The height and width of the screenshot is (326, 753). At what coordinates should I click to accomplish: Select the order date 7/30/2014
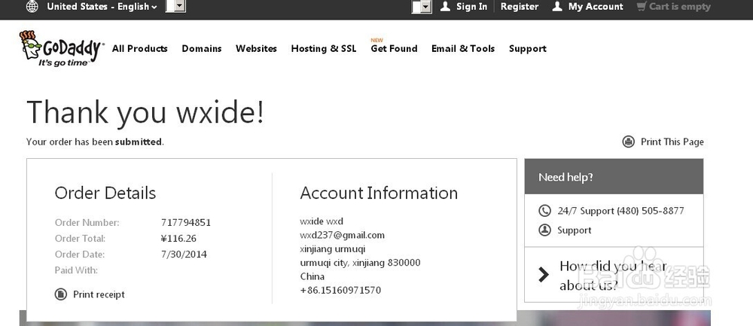(184, 254)
